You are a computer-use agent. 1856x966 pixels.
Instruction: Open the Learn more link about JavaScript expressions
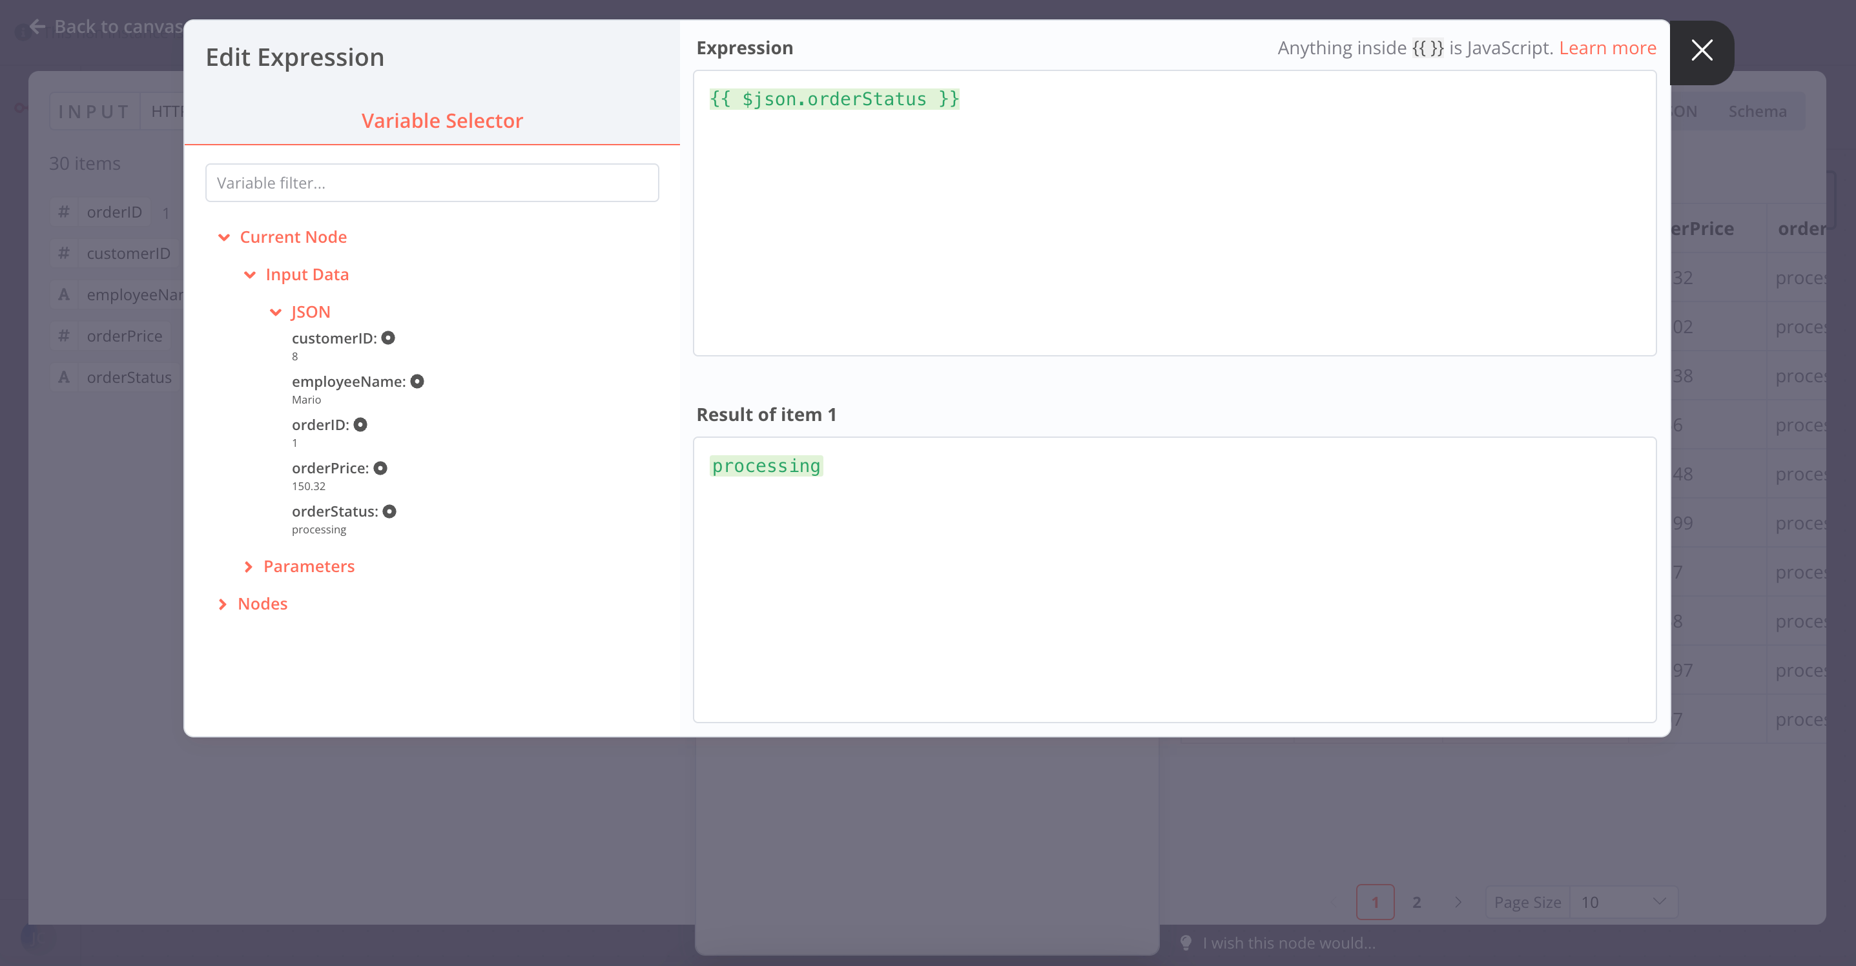pyautogui.click(x=1607, y=48)
